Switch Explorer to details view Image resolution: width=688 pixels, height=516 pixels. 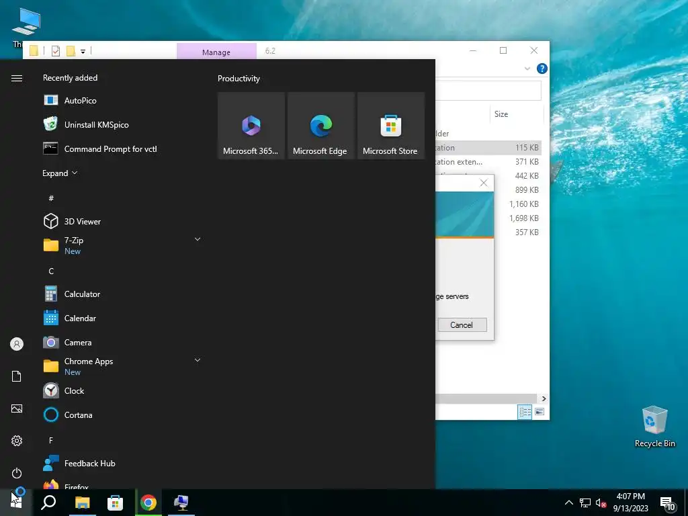(525, 412)
